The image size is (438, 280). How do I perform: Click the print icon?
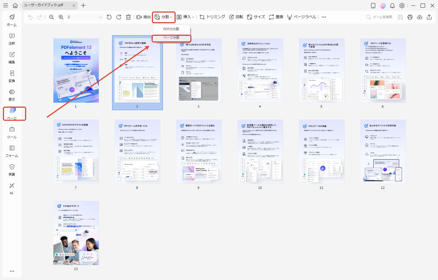tap(410, 17)
